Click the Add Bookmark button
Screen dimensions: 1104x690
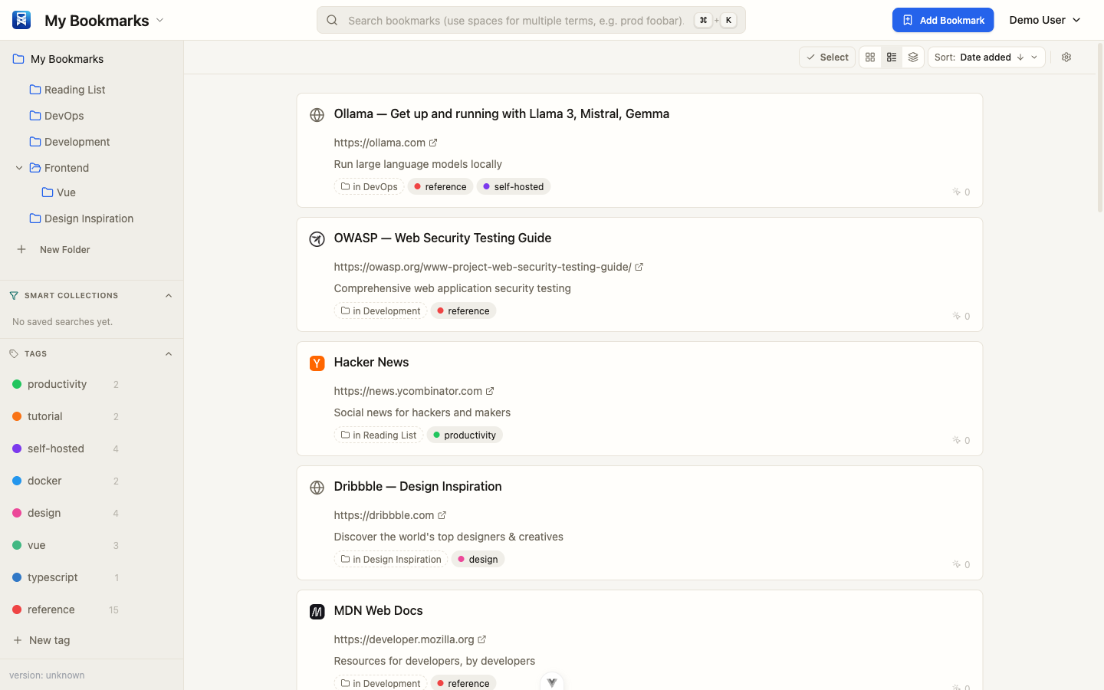coord(943,20)
